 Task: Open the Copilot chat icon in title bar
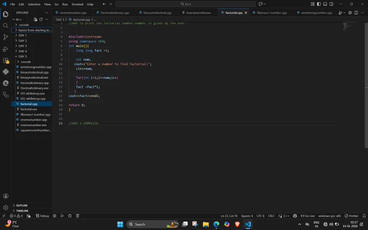260,4
